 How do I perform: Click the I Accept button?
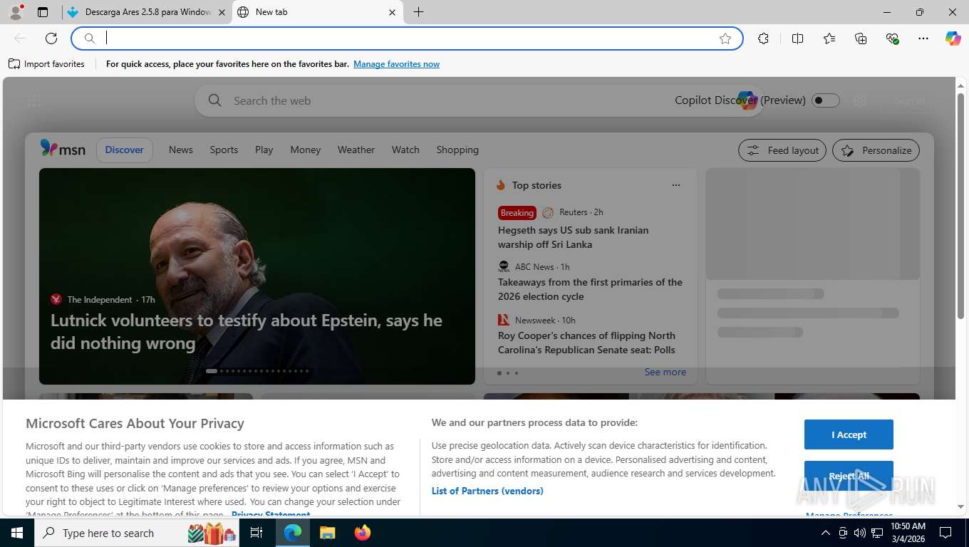(849, 434)
